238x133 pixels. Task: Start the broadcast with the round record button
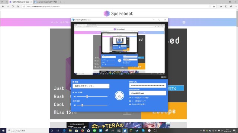[x=119, y=96]
